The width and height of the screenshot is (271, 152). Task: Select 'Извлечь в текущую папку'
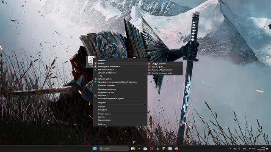click(x=165, y=73)
